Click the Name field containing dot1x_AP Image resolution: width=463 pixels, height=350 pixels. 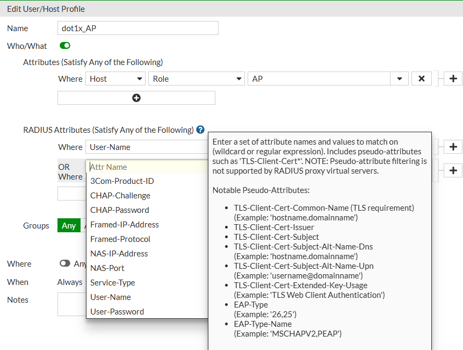click(138, 28)
